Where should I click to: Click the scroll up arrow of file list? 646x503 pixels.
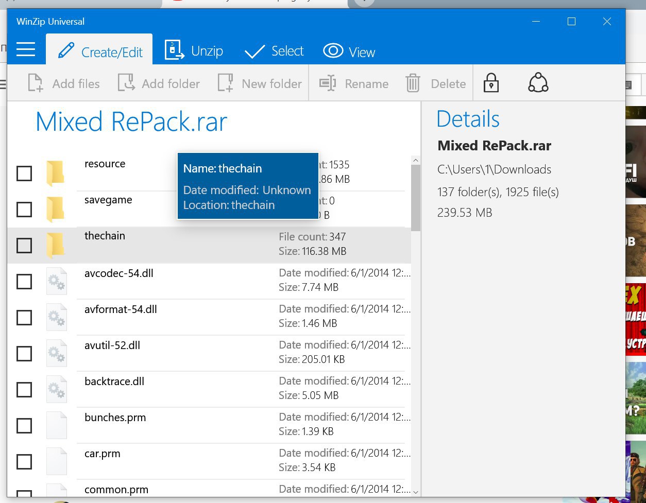[x=416, y=161]
